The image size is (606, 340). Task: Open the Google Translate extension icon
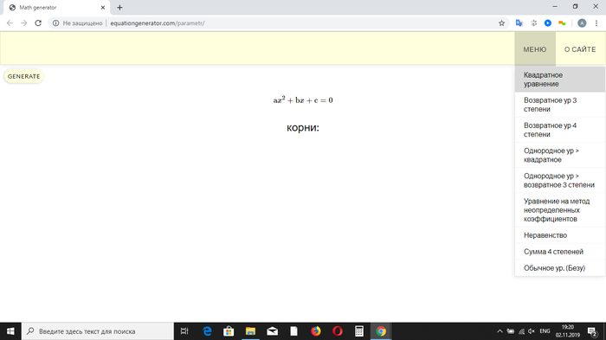(x=519, y=23)
